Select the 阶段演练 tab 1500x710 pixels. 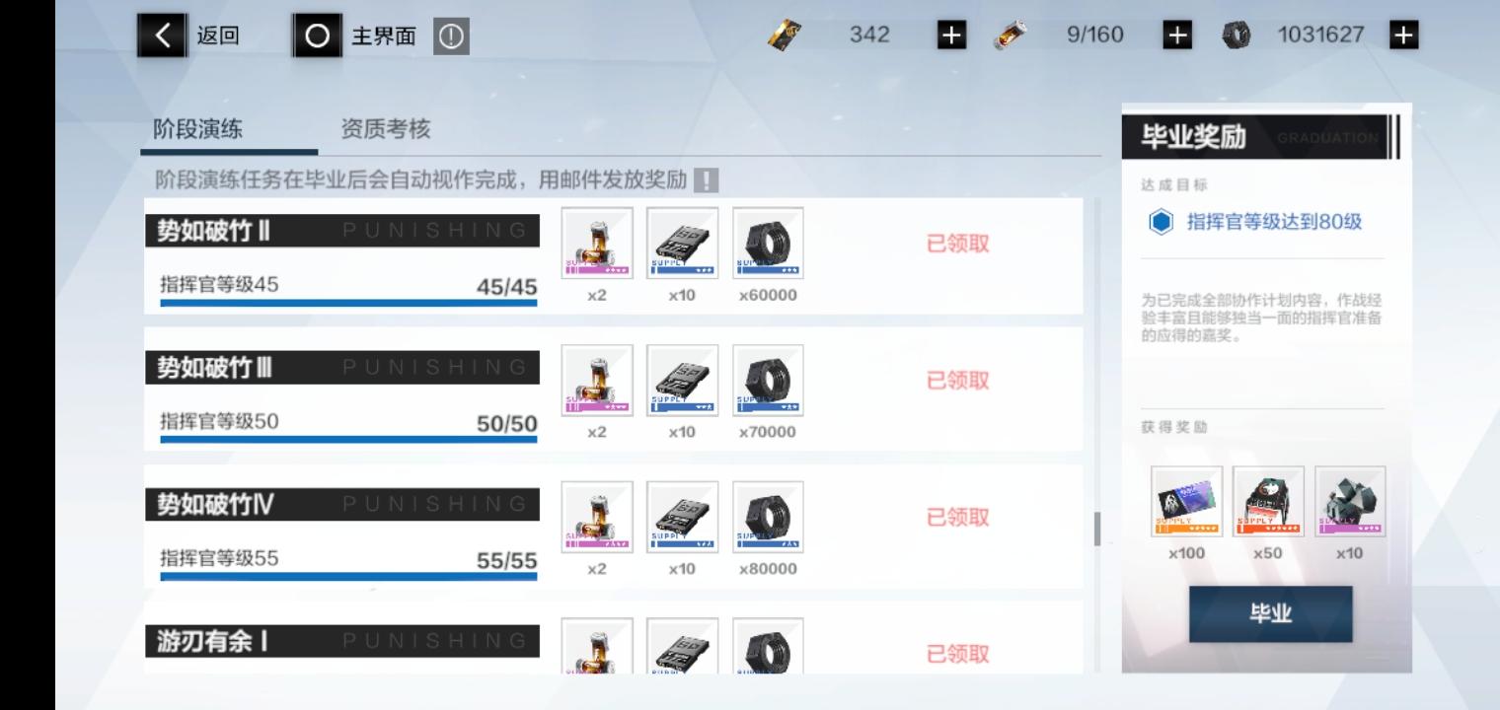(x=197, y=129)
